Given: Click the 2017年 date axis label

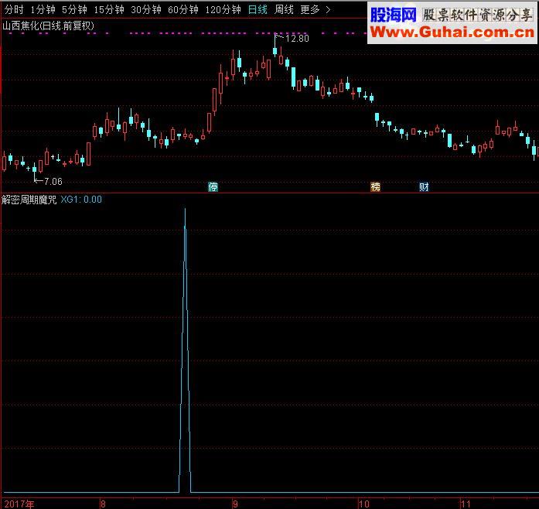Looking at the screenshot, I should coord(19,504).
